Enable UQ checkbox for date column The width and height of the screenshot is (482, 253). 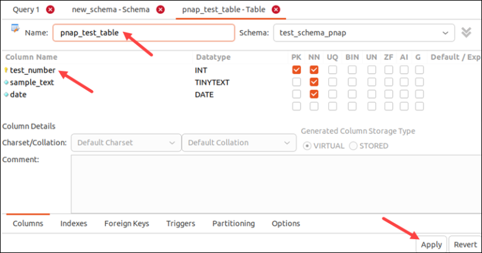(333, 95)
